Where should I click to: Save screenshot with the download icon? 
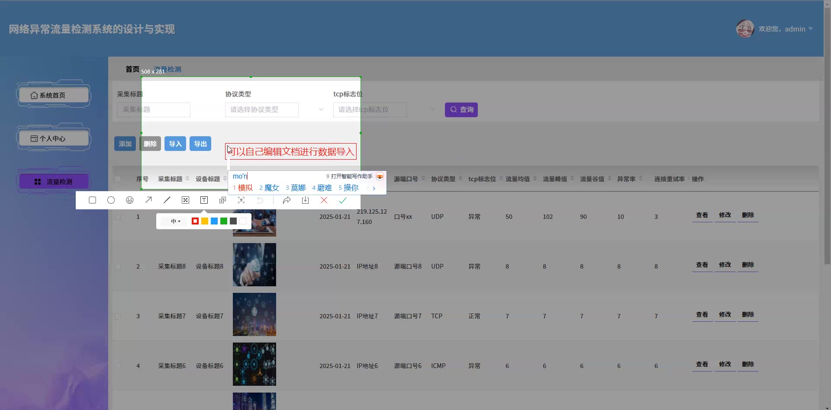pos(305,200)
